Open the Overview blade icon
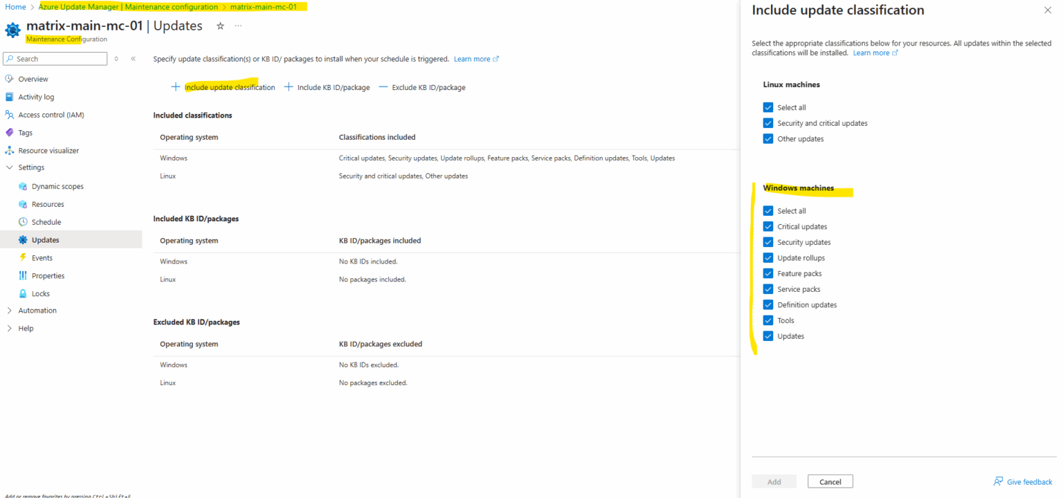This screenshot has width=1063, height=498. click(x=12, y=78)
